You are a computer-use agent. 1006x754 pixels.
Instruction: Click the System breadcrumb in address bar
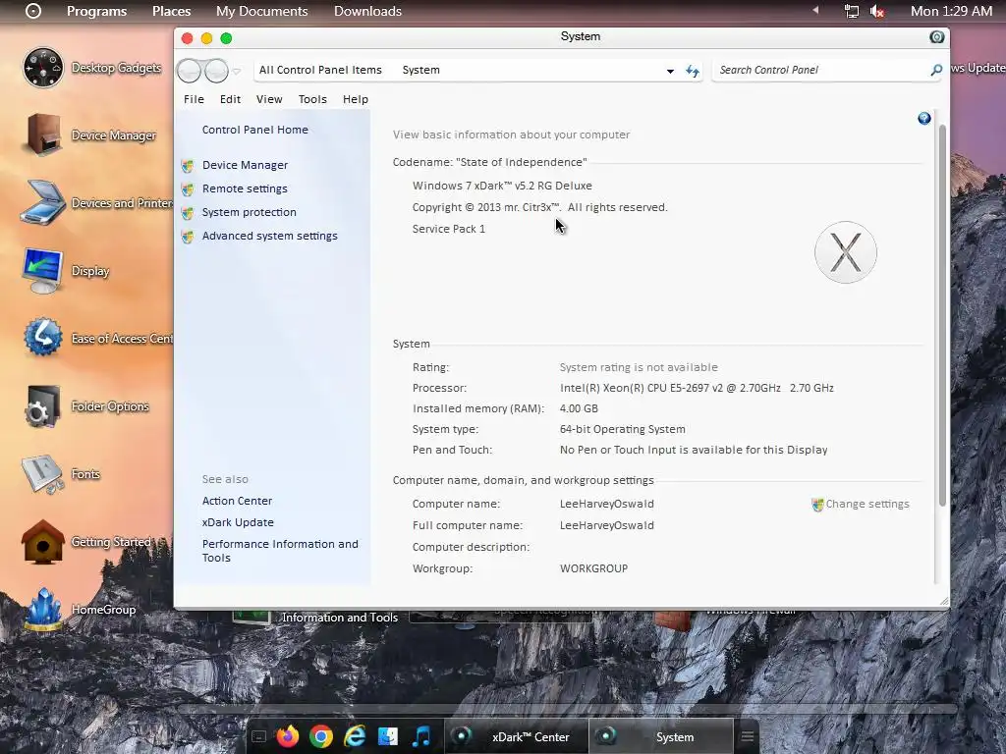(x=420, y=70)
